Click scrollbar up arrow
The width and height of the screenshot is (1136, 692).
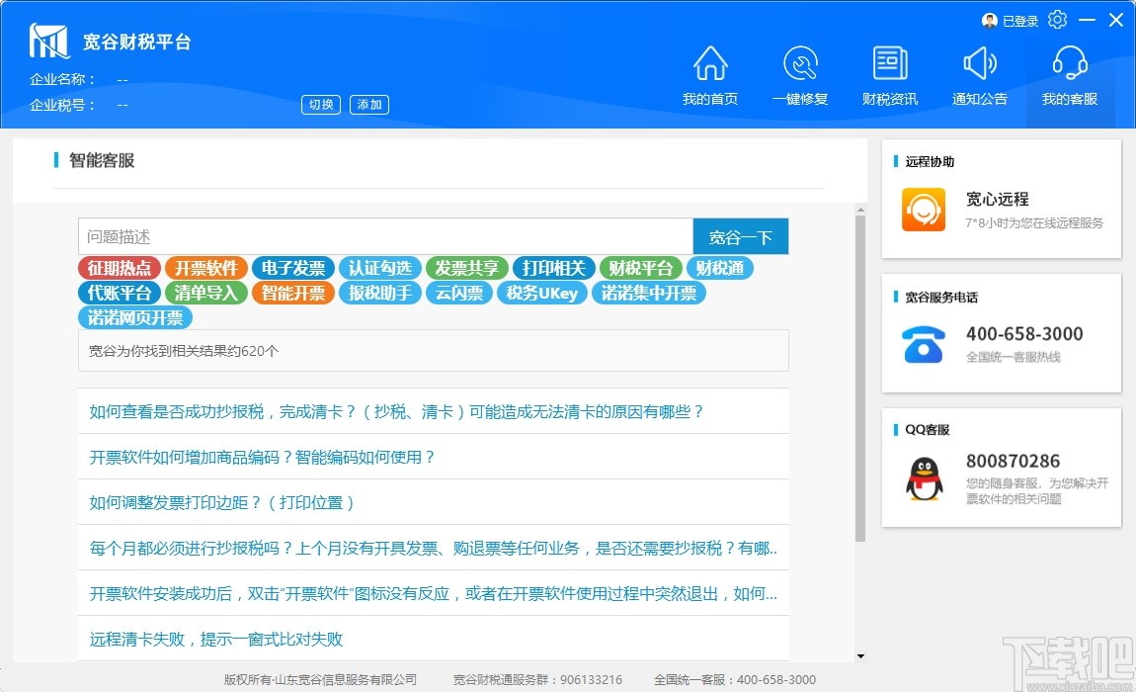pyautogui.click(x=860, y=210)
